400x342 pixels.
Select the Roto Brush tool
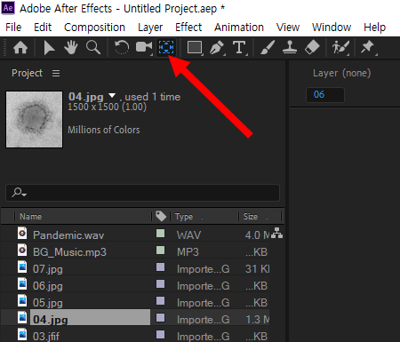pos(340,47)
